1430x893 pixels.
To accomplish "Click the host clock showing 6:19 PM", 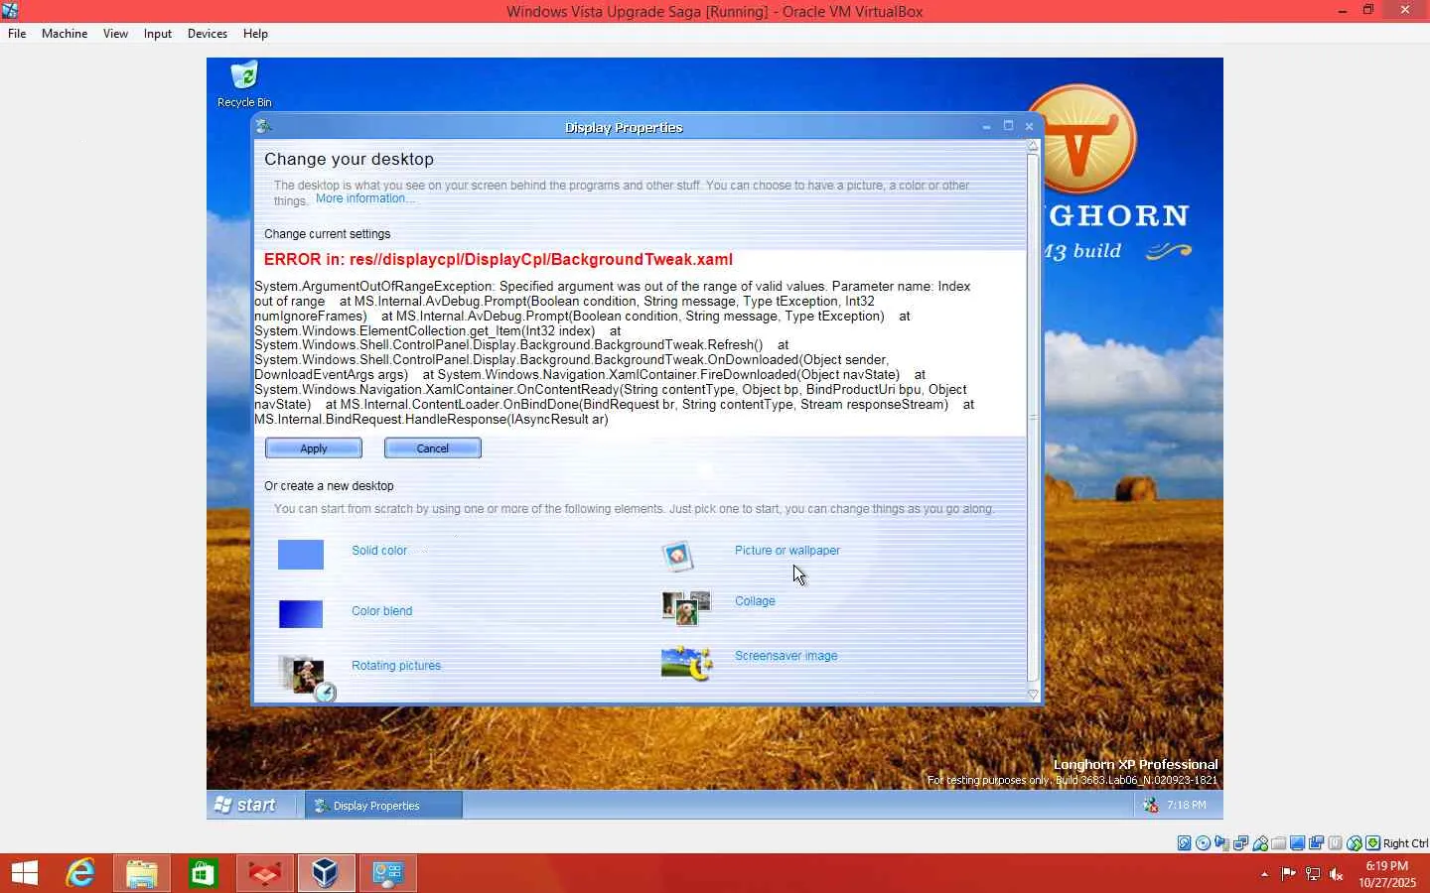I will [x=1387, y=866].
